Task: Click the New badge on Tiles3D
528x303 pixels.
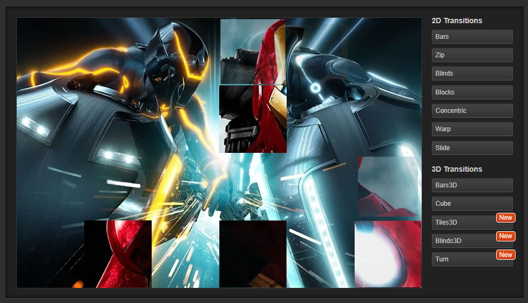Action: tap(506, 218)
